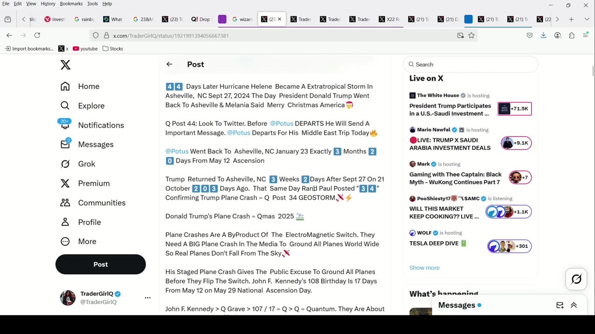
Task: Close the current active tab
Action: tap(279, 19)
